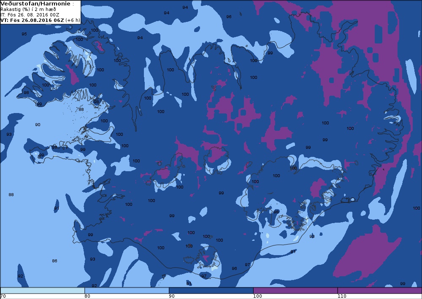Click the humidity value '90' on the map
This screenshot has width=422, height=299.
click(38, 124)
